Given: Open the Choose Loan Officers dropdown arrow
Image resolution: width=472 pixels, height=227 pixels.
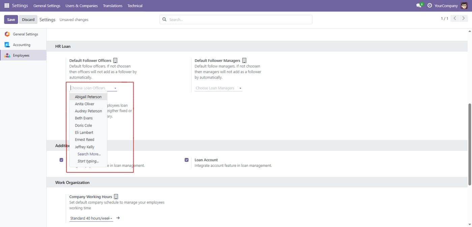Looking at the screenshot, I should [x=115, y=88].
